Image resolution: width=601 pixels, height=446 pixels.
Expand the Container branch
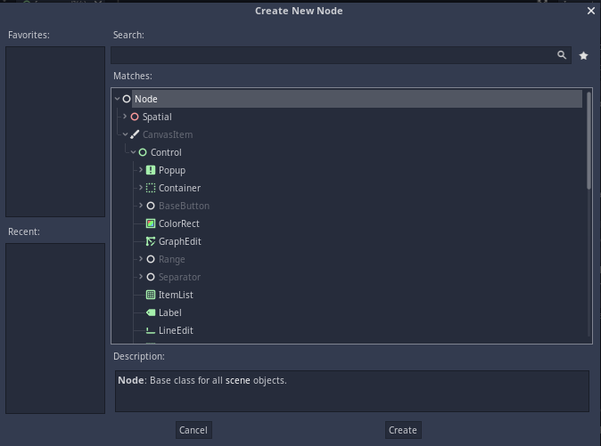pyautogui.click(x=141, y=188)
